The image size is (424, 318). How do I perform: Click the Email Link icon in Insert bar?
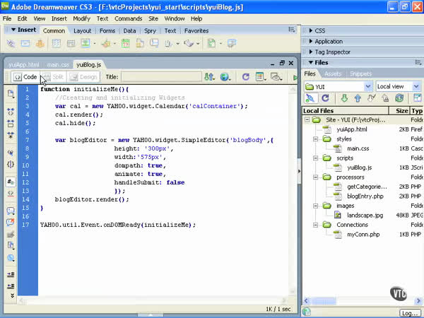coord(27,43)
